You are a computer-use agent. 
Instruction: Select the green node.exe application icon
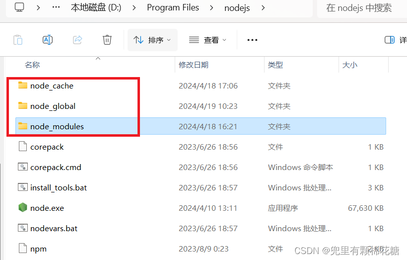pos(23,207)
